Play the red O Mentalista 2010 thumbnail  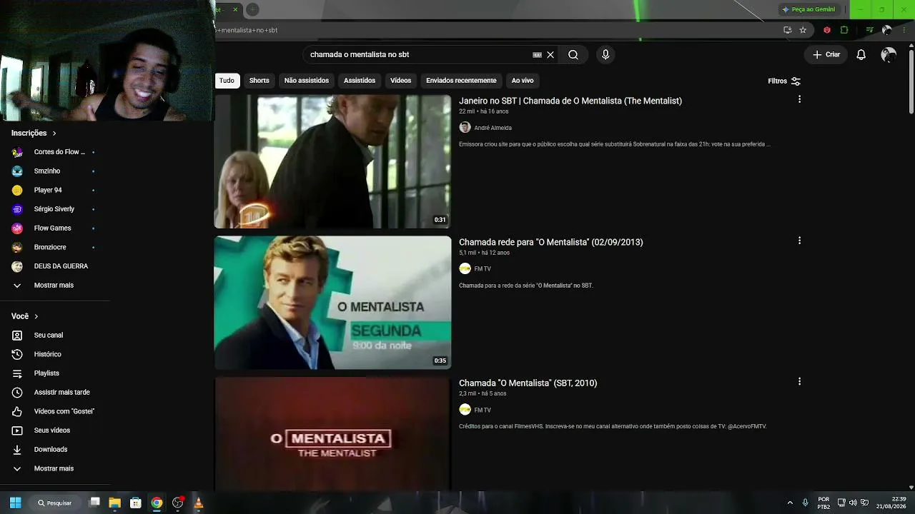[x=333, y=433]
